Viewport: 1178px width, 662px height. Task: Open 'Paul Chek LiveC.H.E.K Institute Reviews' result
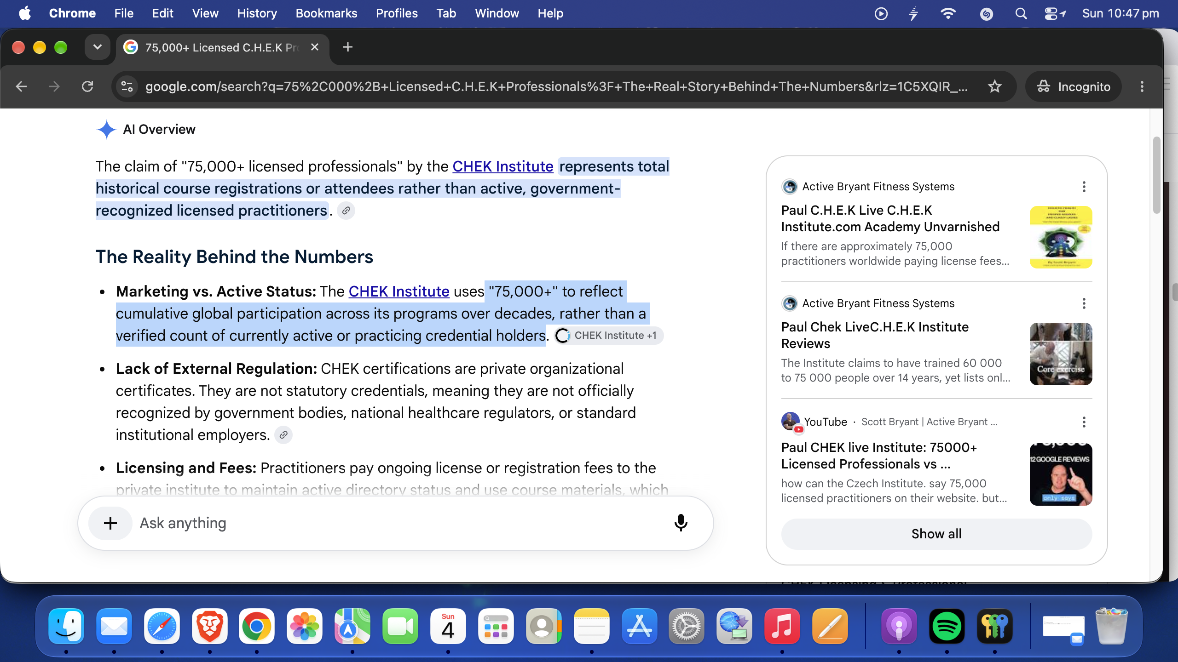coord(875,335)
